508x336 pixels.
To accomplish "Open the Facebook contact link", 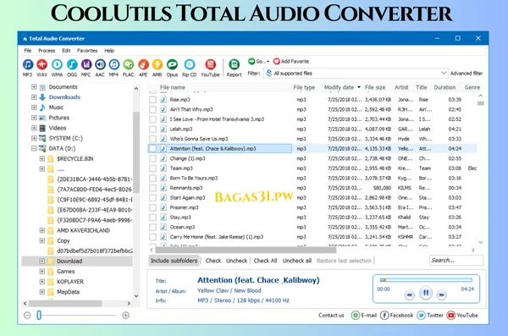I will 384,315.
